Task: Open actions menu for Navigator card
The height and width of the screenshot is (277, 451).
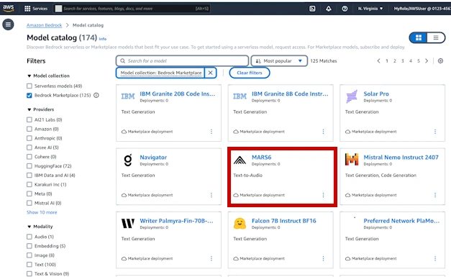Action: 211,195
